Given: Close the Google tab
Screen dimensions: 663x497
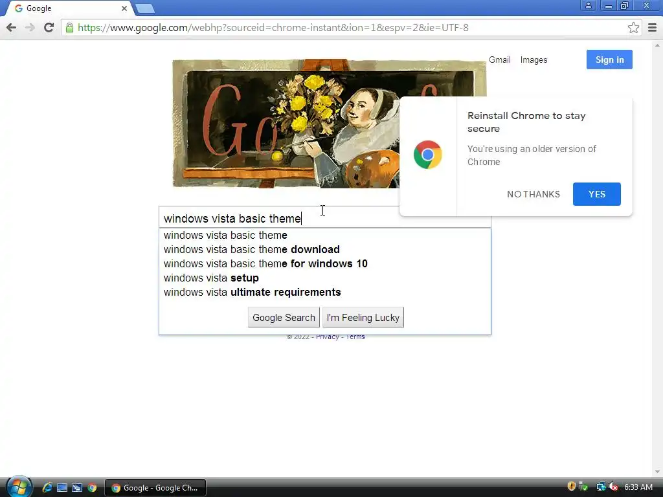Looking at the screenshot, I should [124, 8].
